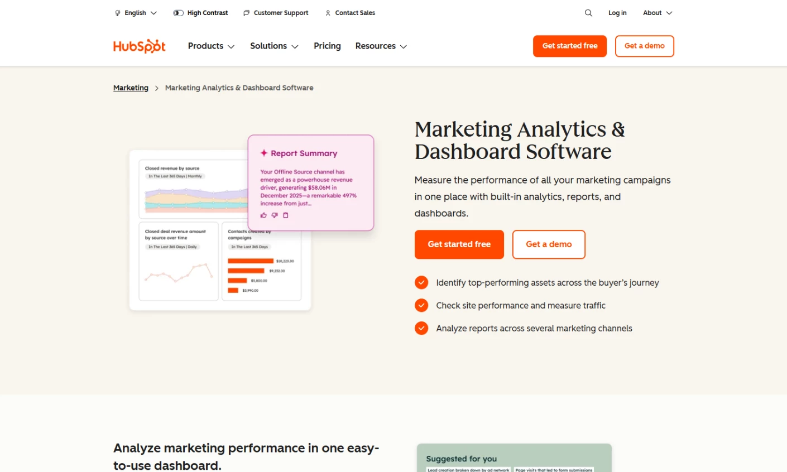Viewport: 787px width, 472px height.
Task: Expand the About dropdown
Action: pyautogui.click(x=658, y=13)
